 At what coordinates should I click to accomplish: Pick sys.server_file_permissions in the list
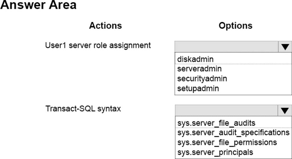[x=227, y=142]
